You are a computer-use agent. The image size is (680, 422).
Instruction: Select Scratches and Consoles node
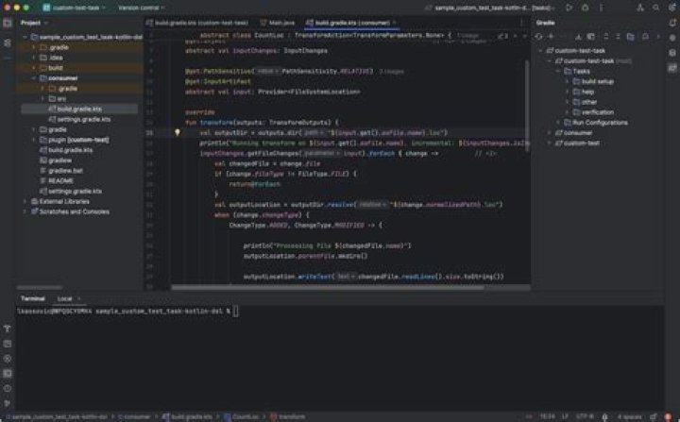tap(74, 211)
